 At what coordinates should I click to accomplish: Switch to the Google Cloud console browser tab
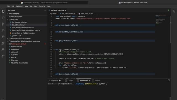point(44,2)
